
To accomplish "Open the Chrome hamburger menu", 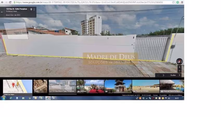I will click(182, 2).
